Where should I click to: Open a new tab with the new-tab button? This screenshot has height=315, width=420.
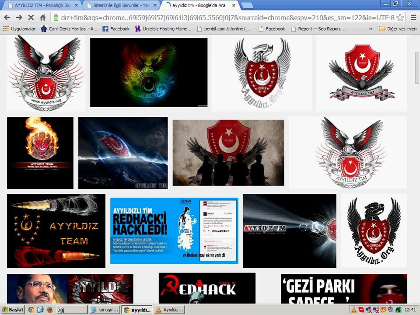tap(247, 5)
